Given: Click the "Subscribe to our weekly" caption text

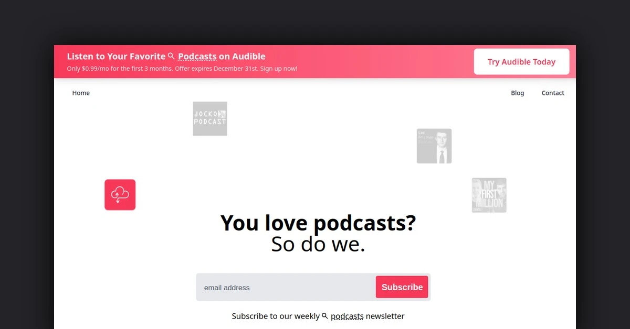Looking at the screenshot, I should click(276, 316).
